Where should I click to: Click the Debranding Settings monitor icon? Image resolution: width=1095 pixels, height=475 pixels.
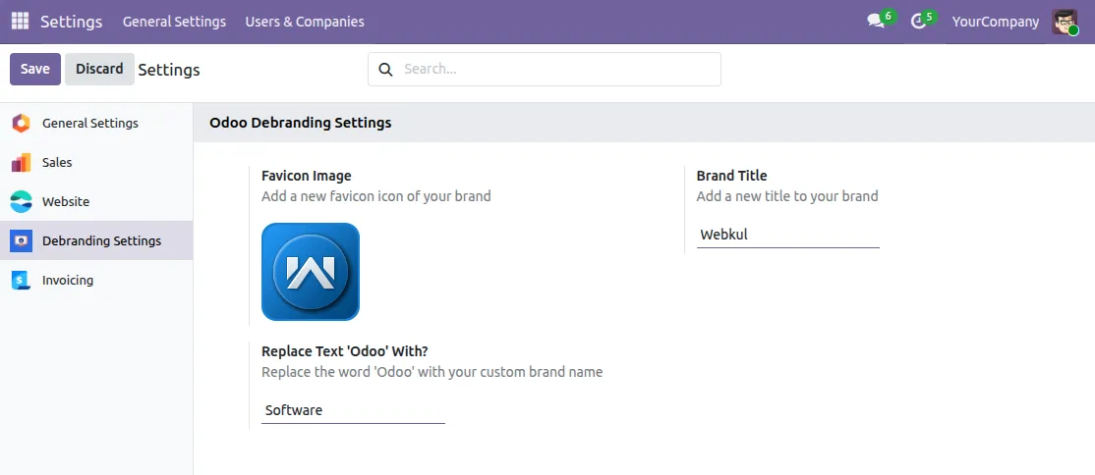(21, 240)
